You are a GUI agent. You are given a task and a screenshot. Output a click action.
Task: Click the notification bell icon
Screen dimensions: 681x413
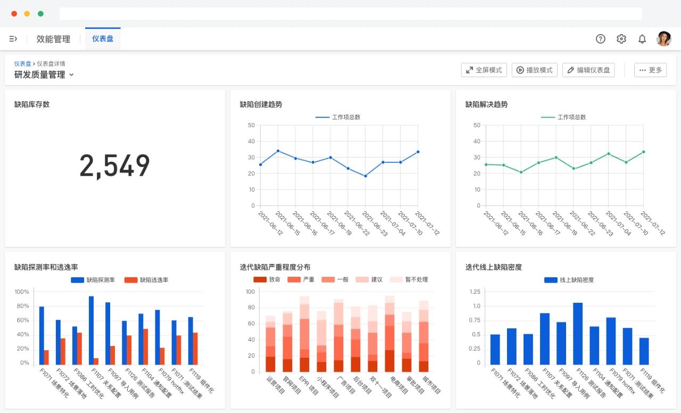[642, 39]
